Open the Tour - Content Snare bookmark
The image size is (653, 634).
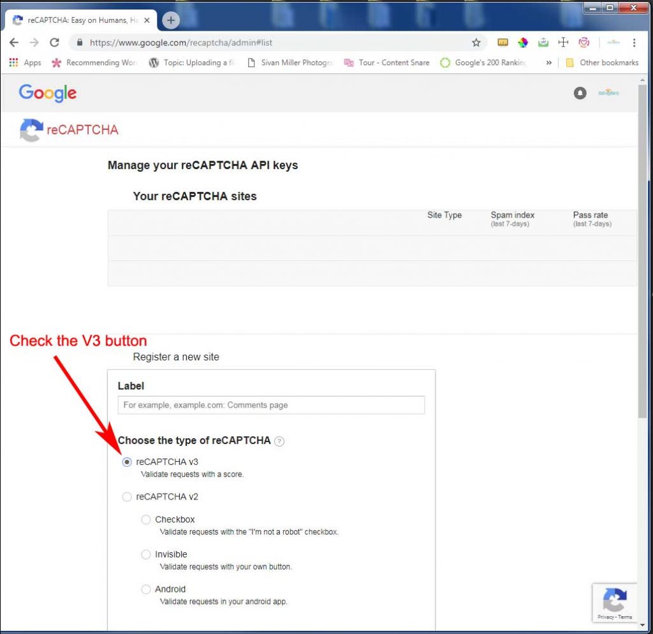[x=387, y=63]
